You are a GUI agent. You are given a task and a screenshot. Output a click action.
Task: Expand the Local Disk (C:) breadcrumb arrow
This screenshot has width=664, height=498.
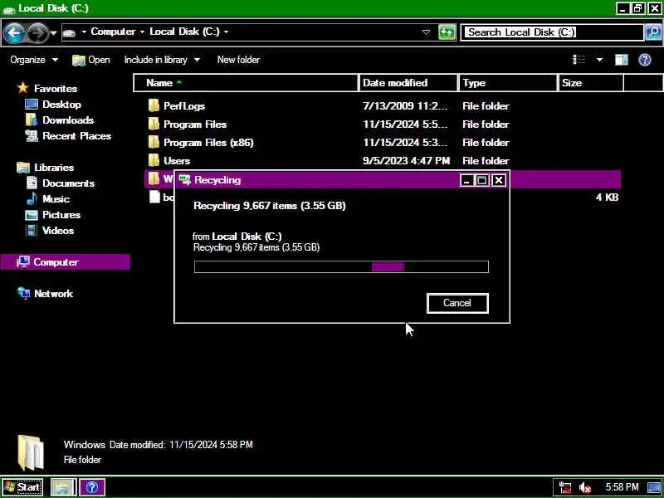pyautogui.click(x=226, y=32)
